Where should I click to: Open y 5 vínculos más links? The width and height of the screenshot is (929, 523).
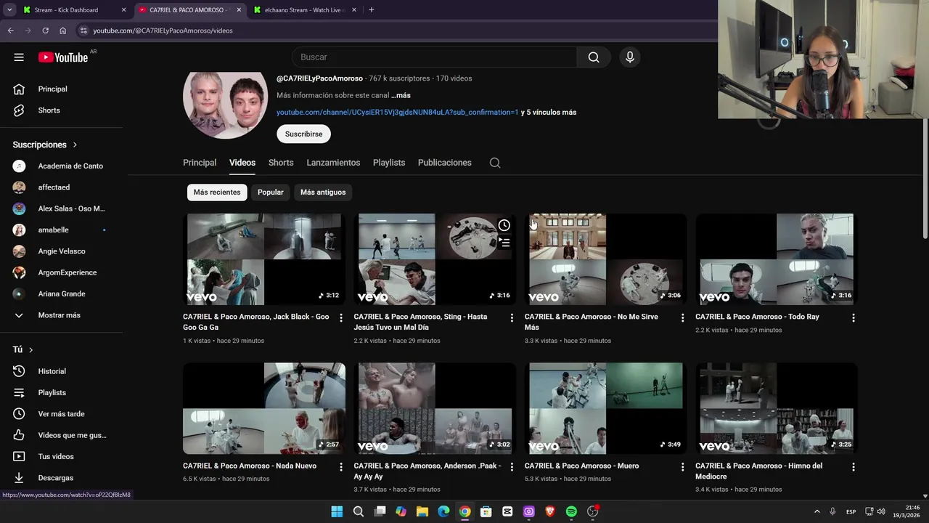(x=549, y=113)
